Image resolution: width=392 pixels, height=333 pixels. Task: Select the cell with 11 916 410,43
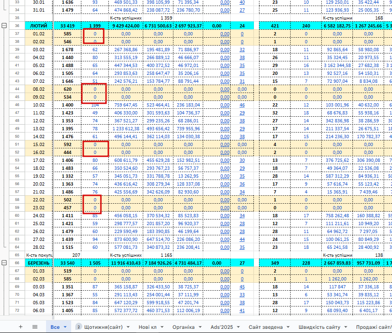(126, 263)
